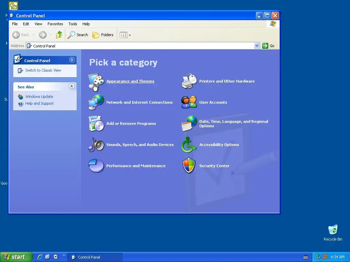Click Printers and Other Hardware label
Screen dimensions: 350x262
pos(227,81)
